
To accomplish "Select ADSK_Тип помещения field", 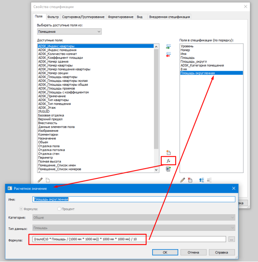I will [x=96, y=104].
